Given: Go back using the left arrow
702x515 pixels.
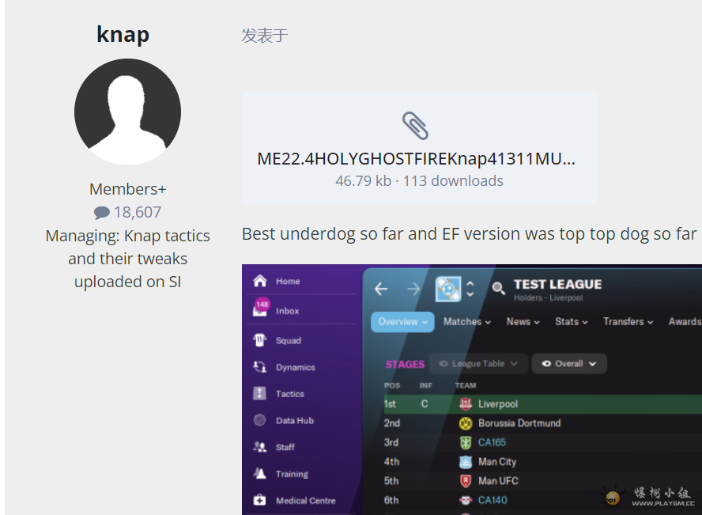Looking at the screenshot, I should [x=381, y=289].
